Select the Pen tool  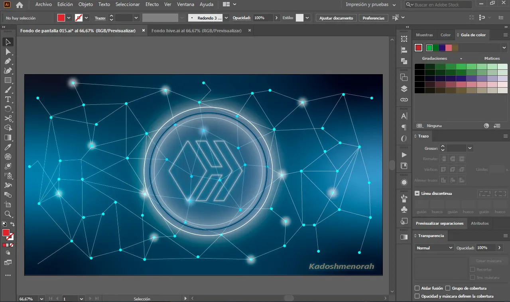(8, 61)
